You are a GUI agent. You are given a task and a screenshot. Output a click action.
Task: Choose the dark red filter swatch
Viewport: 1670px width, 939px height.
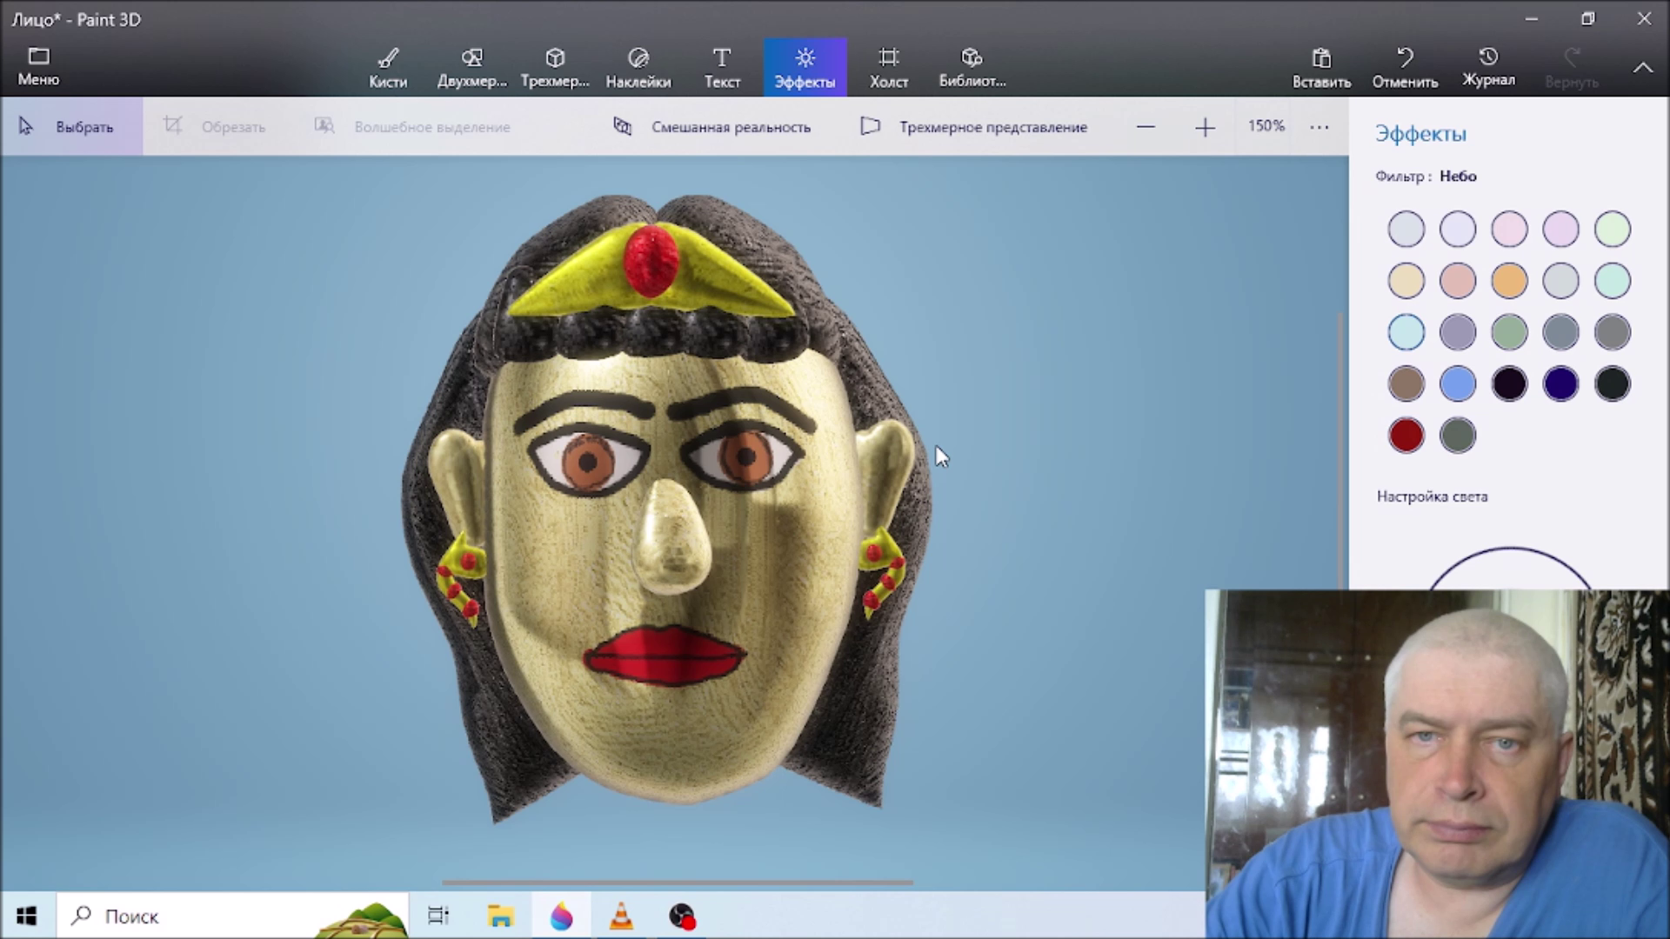1406,435
